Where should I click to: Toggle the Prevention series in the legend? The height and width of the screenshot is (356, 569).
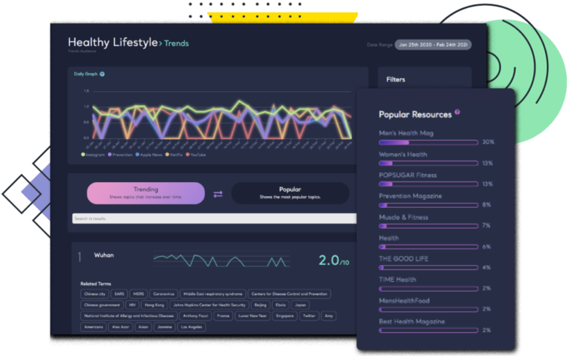tap(110, 155)
